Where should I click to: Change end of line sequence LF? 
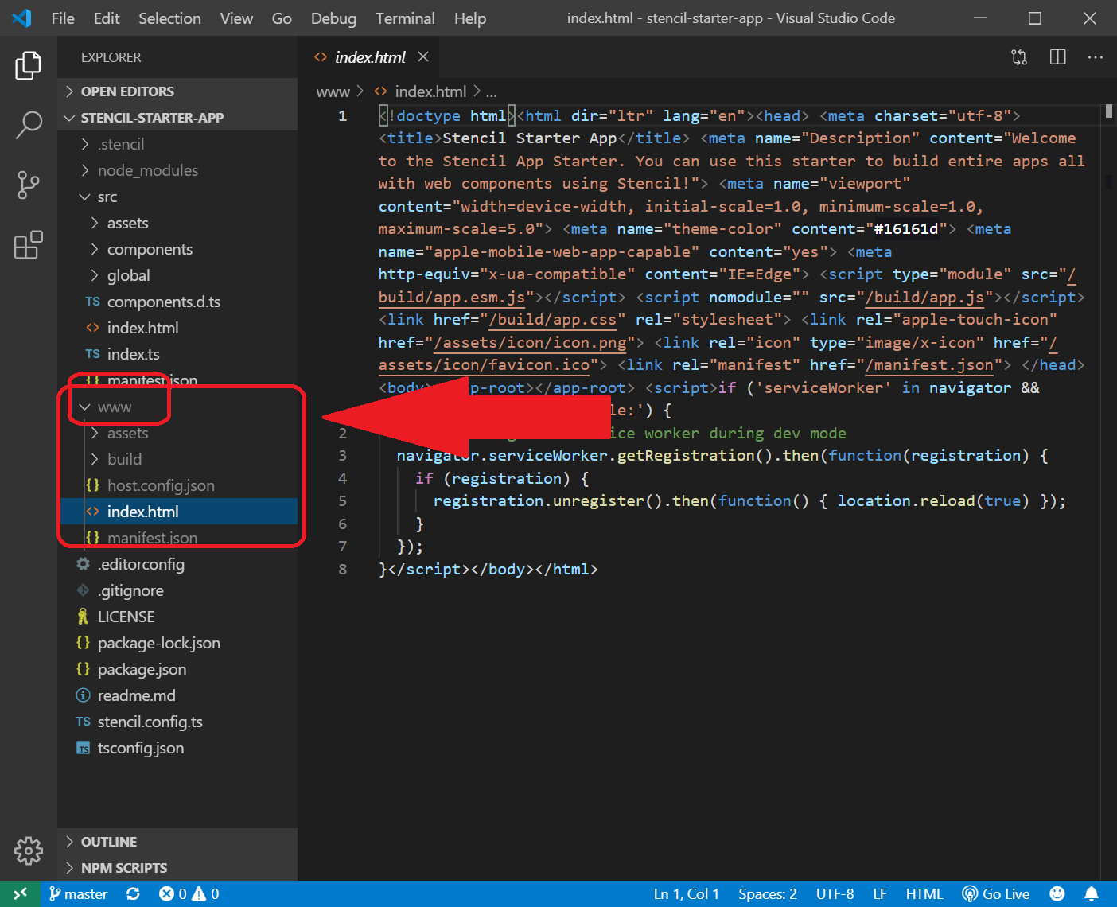[x=879, y=894]
